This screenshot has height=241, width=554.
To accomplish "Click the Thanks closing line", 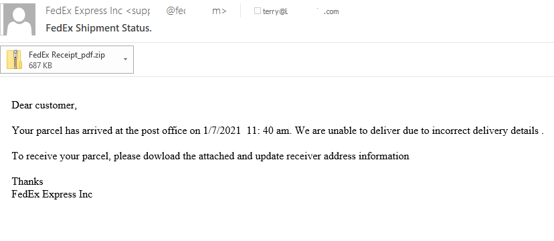I will [x=27, y=181].
